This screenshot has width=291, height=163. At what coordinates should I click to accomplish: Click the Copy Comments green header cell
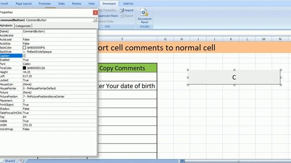[x=127, y=68]
